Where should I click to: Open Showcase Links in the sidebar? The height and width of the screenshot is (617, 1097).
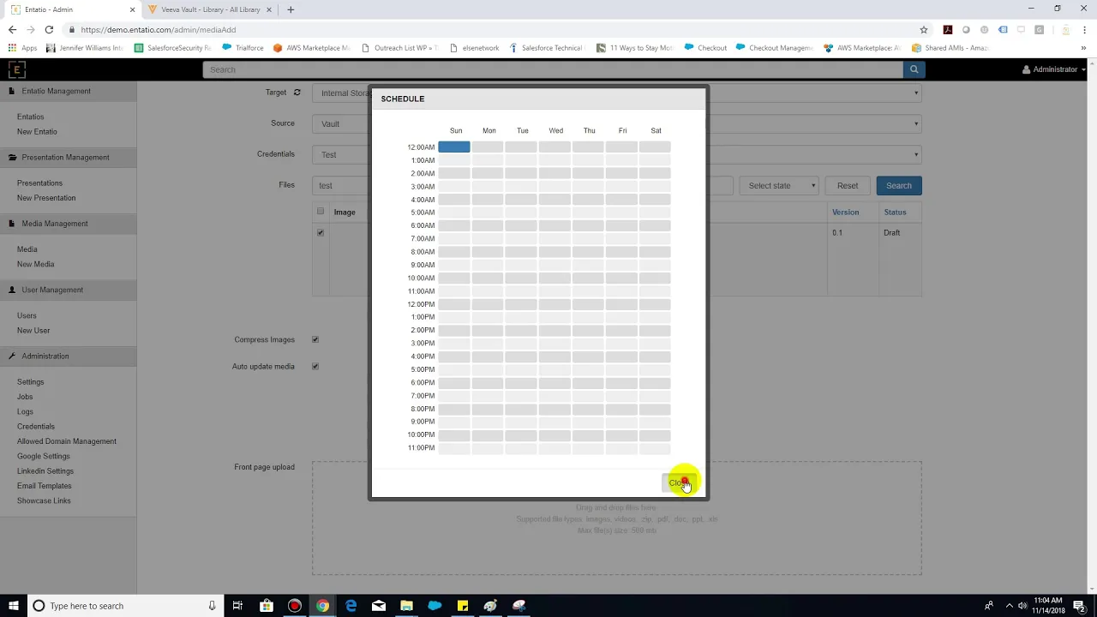point(44,500)
